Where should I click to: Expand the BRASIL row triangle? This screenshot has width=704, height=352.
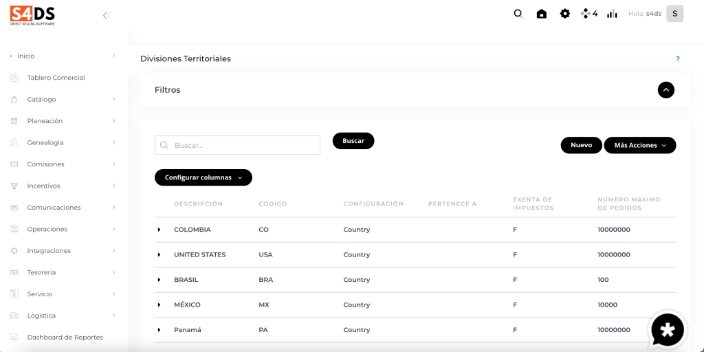159,280
